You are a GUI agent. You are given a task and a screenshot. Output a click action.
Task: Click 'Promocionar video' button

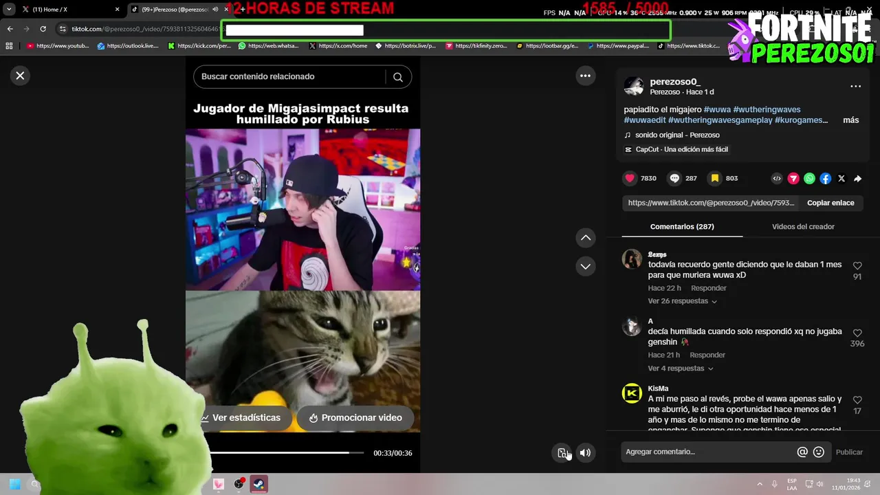(x=355, y=417)
